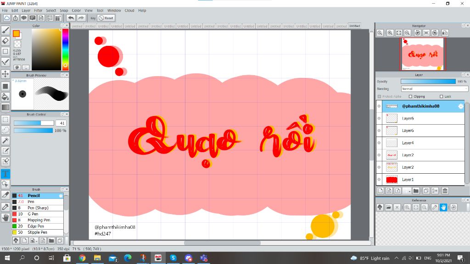
Task: Click the Redo arrow
Action: coord(81,18)
